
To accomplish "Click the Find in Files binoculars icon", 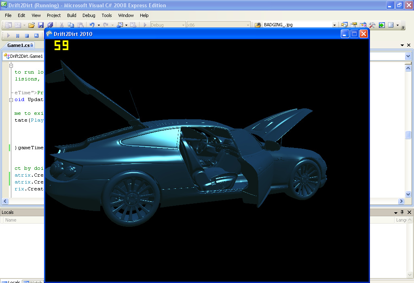I will (258, 25).
